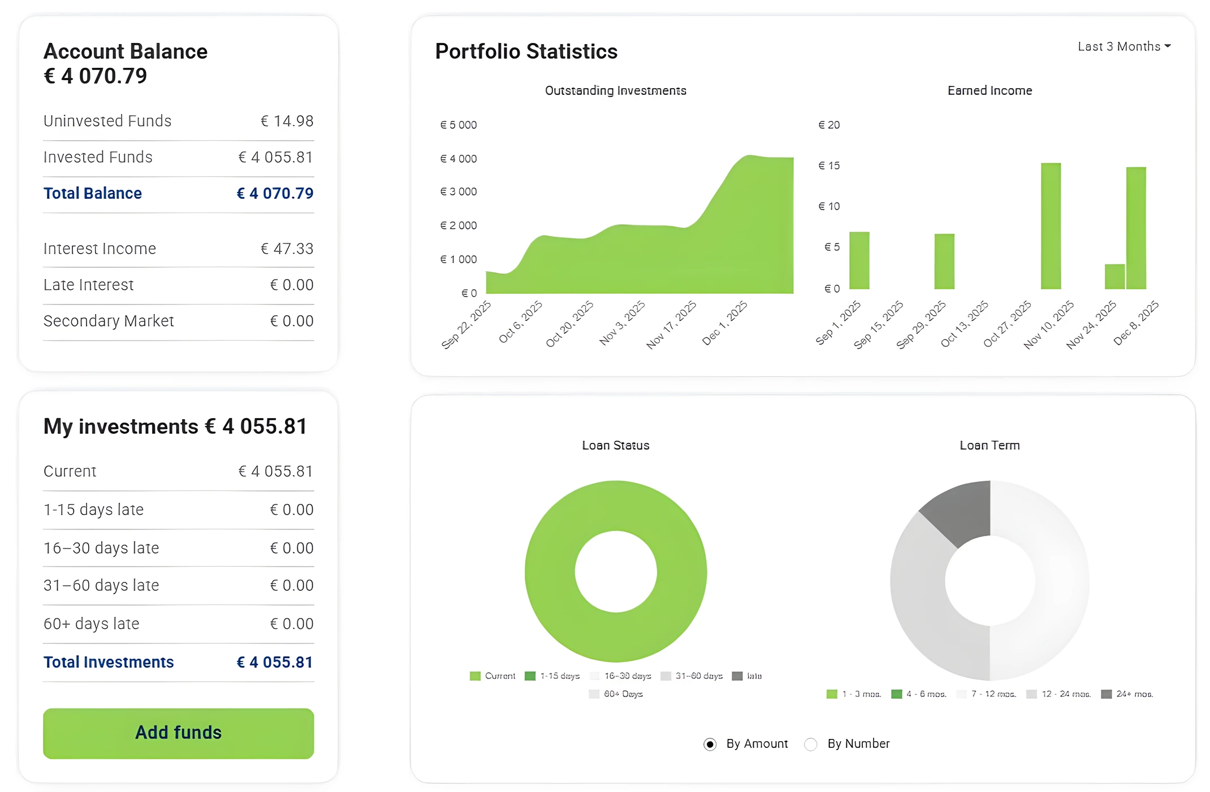This screenshot has width=1210, height=792.
Task: Toggle the 1-15 days legend swatch
Action: coord(530,676)
